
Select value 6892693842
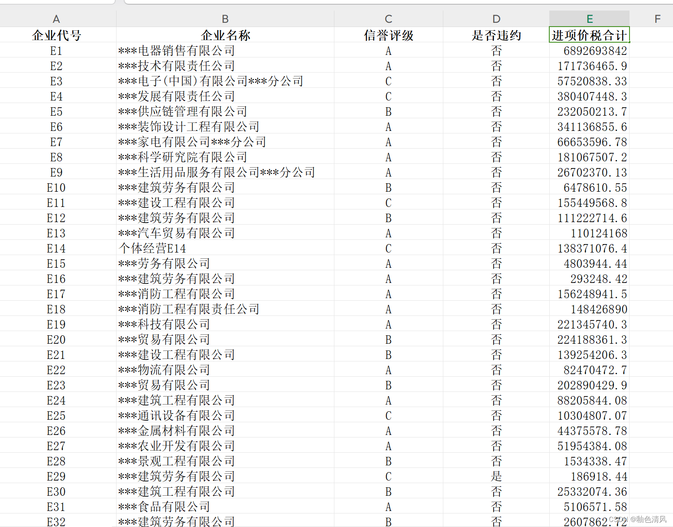pos(589,51)
